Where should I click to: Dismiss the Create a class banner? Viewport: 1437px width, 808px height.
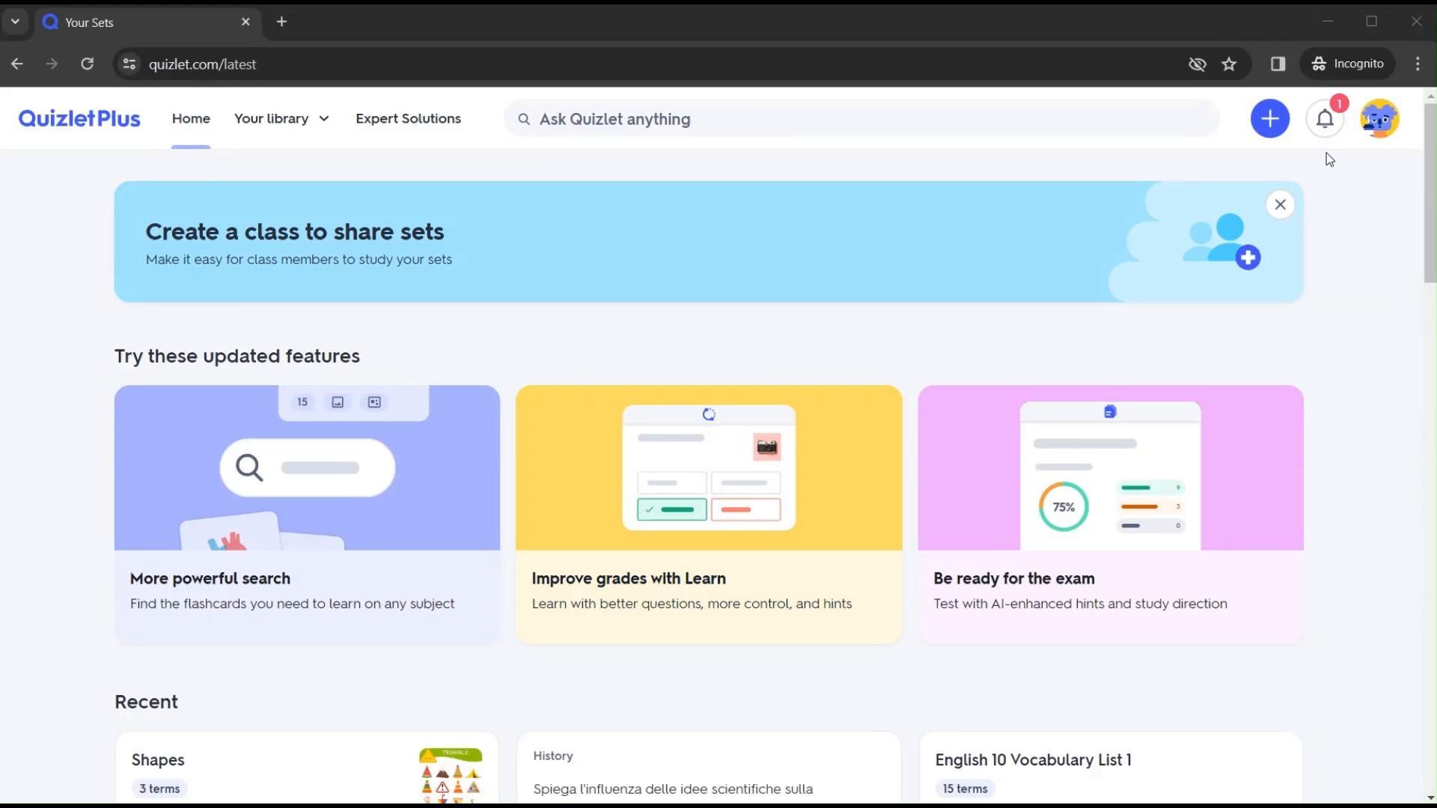tap(1280, 204)
